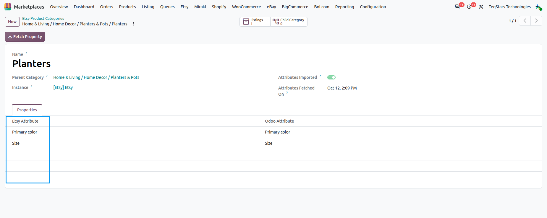Open the user avatar menu
This screenshot has width=547, height=218.
[x=538, y=6]
